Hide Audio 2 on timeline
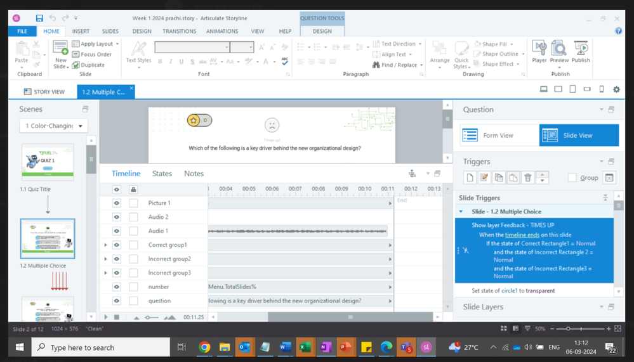This screenshot has width=634, height=362. [116, 217]
